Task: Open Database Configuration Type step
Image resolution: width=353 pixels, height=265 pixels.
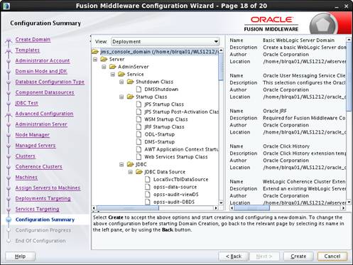Action: [50, 82]
